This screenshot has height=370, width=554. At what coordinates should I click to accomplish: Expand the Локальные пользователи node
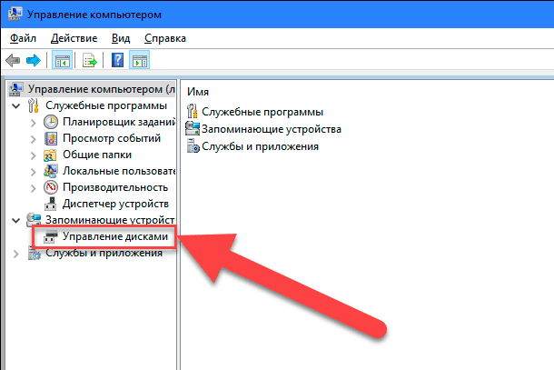tap(34, 172)
